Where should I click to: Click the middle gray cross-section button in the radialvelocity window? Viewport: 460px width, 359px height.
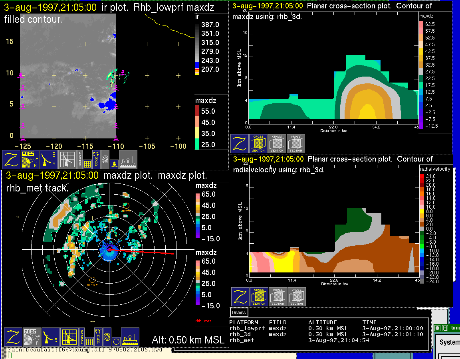[278, 297]
